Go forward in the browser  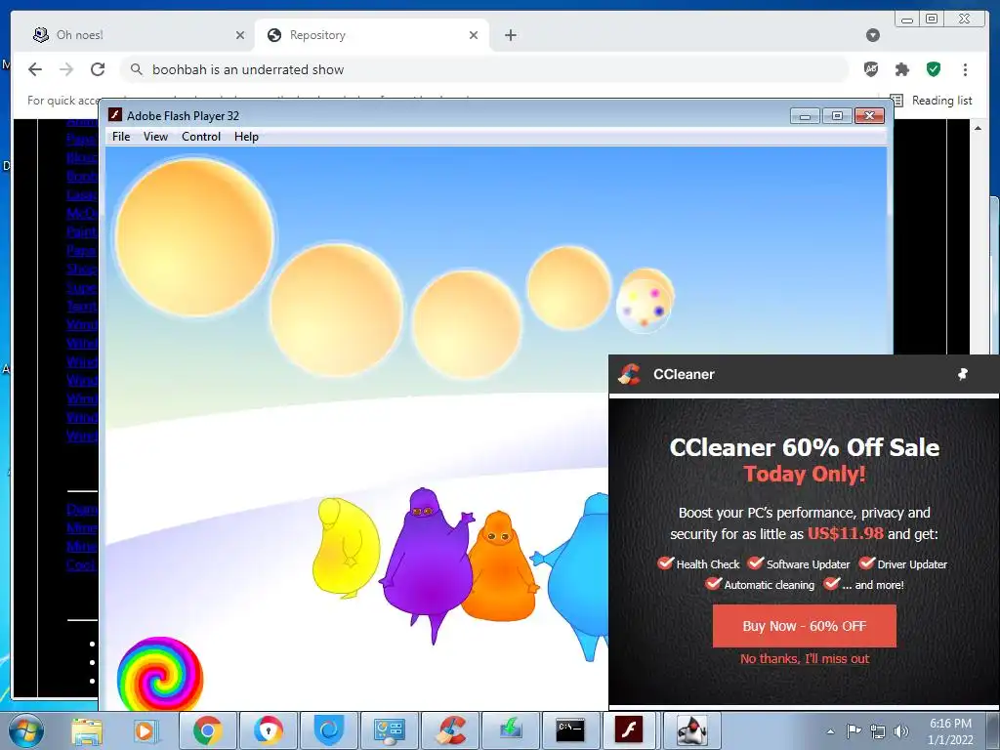pyautogui.click(x=66, y=69)
